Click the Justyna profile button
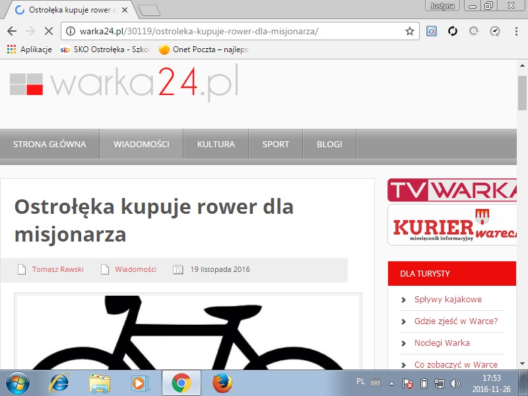 [x=442, y=6]
